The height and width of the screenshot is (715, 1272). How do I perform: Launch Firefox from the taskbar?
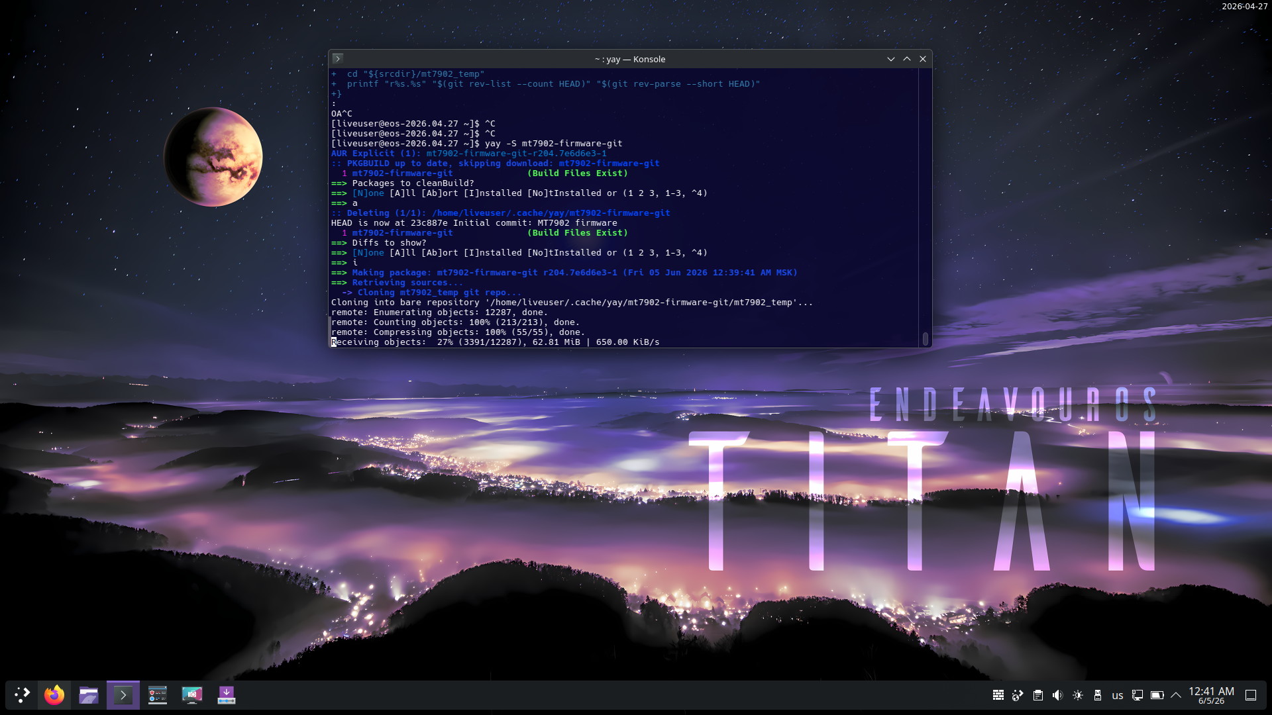[x=54, y=695]
